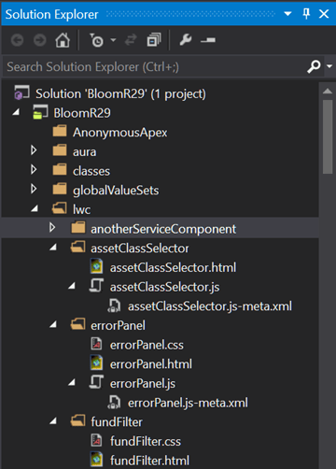Select the errorPanel folder label

pos(118,325)
